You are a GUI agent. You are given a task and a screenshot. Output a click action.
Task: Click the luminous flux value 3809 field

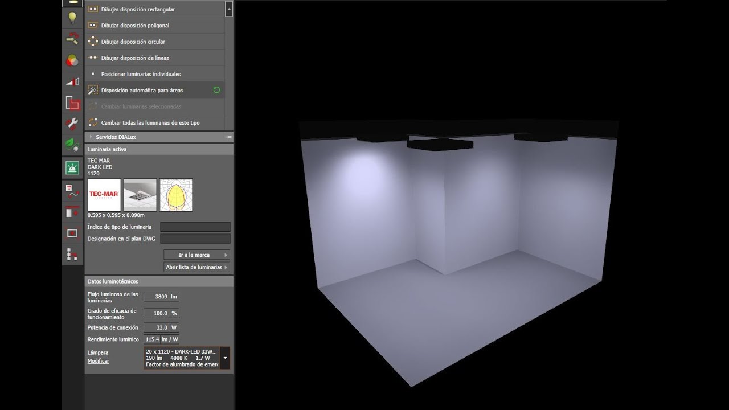pyautogui.click(x=156, y=297)
